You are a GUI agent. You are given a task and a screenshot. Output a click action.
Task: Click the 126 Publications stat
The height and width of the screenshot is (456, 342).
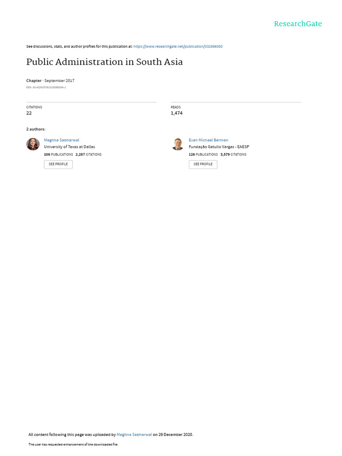tap(203, 155)
